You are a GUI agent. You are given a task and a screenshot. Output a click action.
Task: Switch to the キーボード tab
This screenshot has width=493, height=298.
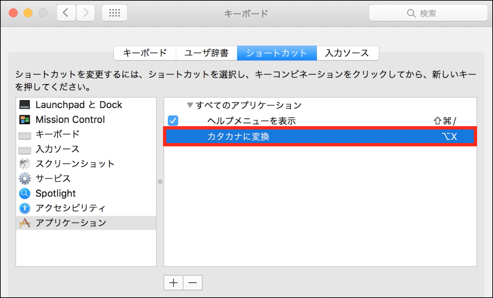145,53
